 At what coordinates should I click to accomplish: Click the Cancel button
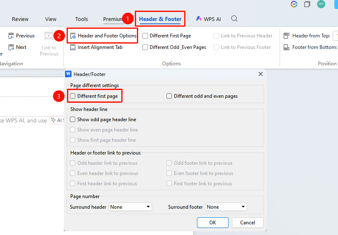click(x=248, y=223)
